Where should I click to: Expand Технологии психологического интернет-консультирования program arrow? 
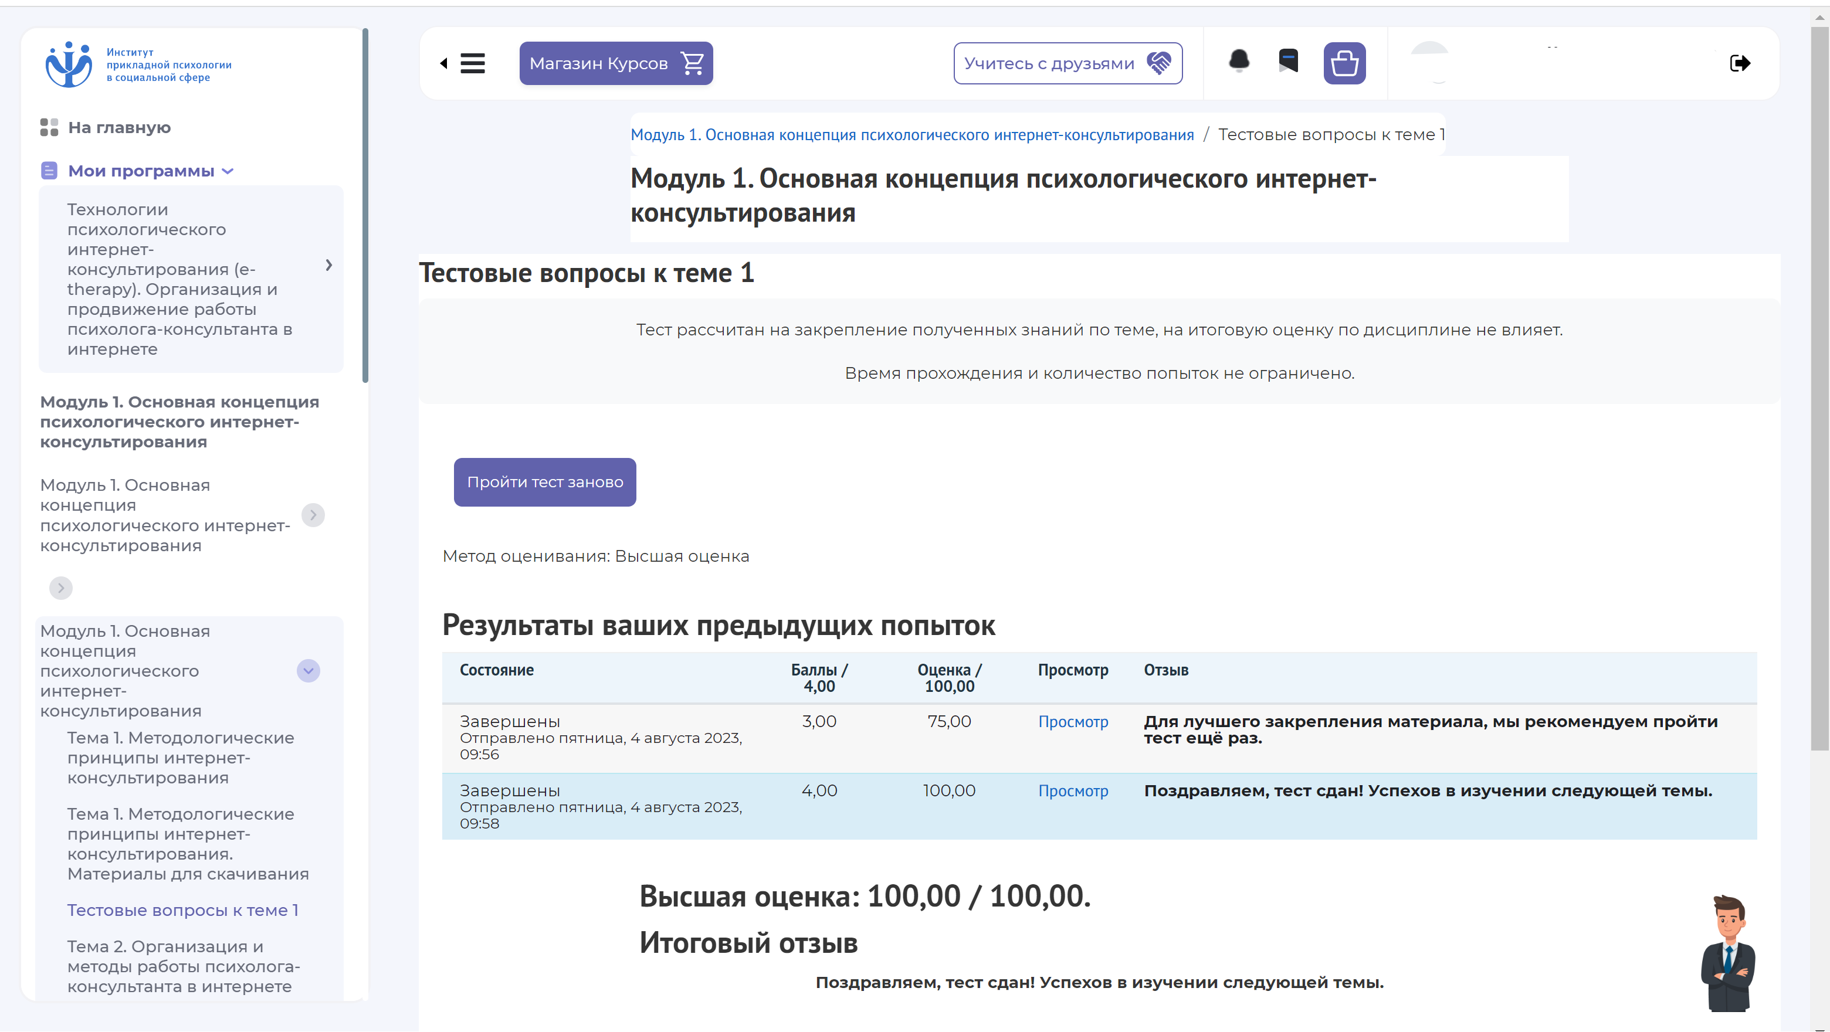(x=329, y=265)
